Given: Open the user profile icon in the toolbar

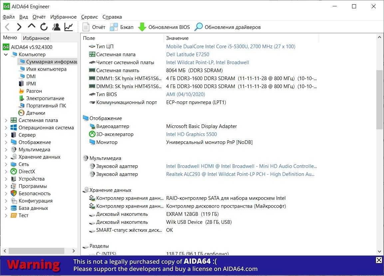Looking at the screenshot, I should click(x=56, y=27).
